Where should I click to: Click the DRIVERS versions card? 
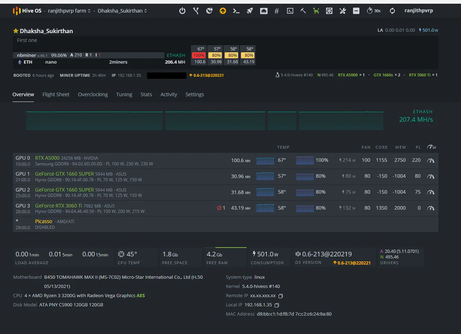click(400, 257)
